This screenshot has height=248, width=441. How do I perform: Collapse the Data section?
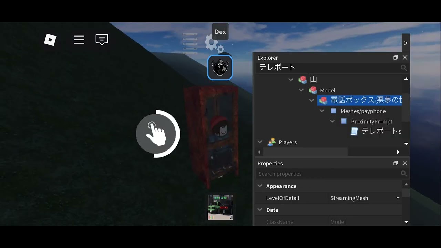[x=260, y=210]
